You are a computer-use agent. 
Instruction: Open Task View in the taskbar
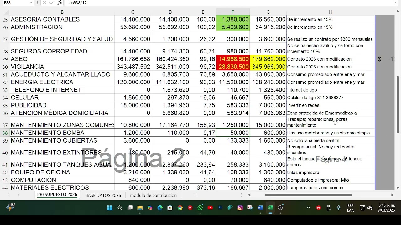(130, 208)
